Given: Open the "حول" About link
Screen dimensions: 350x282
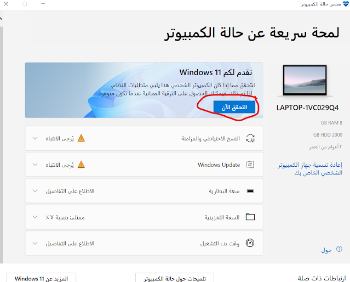Looking at the screenshot, I should pos(326,250).
